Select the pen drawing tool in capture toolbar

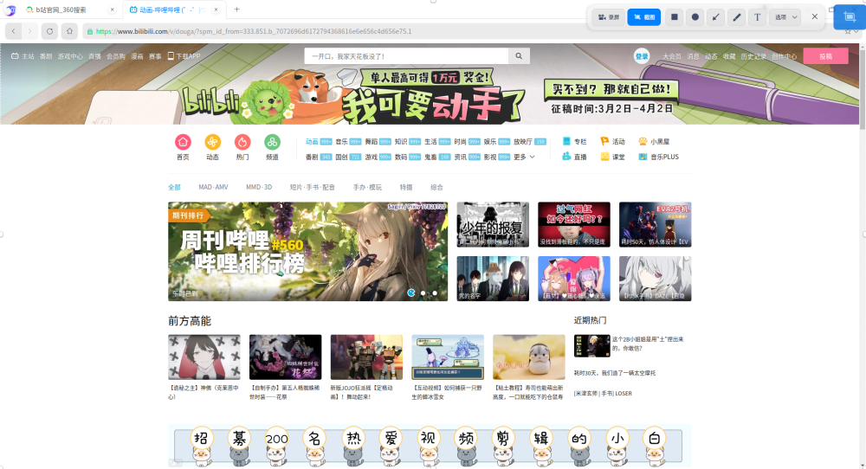736,16
